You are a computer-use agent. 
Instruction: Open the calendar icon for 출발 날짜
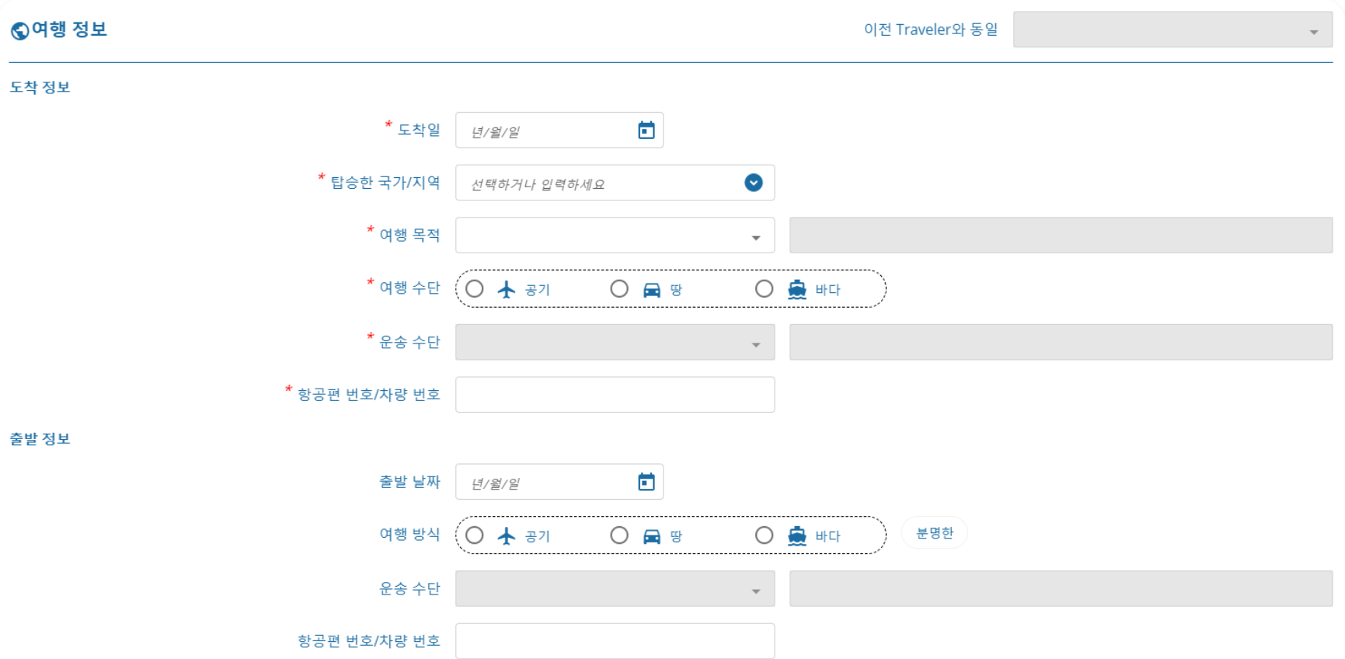tap(646, 482)
